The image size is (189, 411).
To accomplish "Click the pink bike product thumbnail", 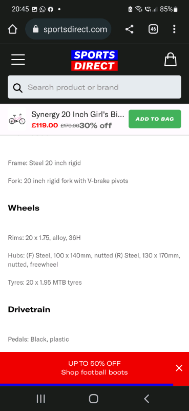I will [17, 119].
